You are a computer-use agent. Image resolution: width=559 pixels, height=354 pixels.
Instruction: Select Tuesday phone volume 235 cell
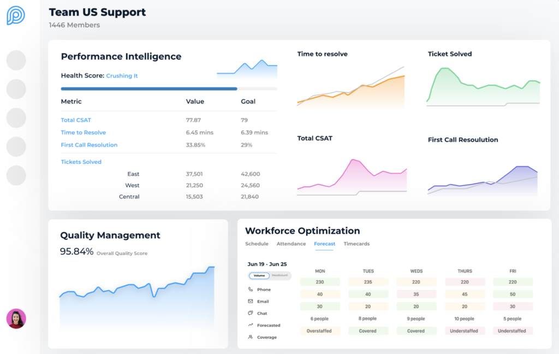pos(368,282)
